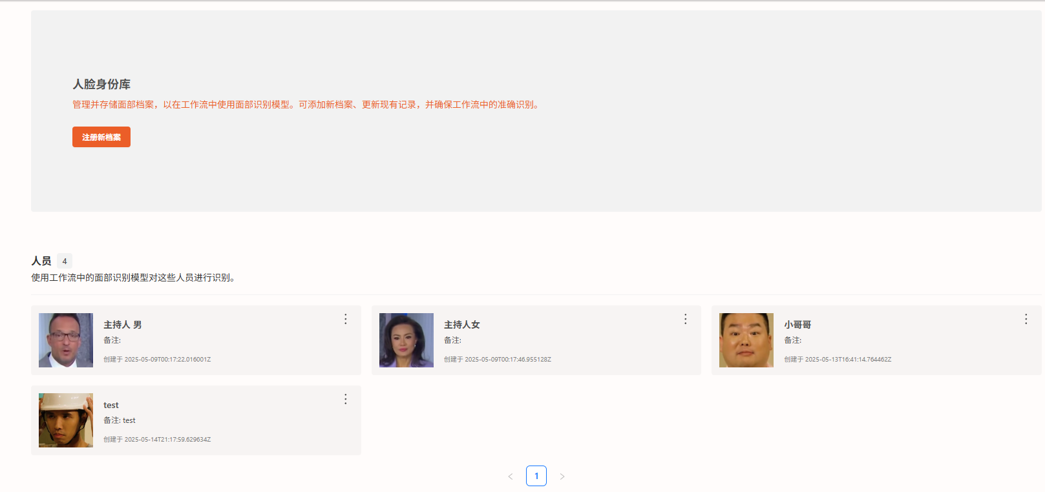Go to next page arrow
The width and height of the screenshot is (1045, 492).
(x=562, y=477)
